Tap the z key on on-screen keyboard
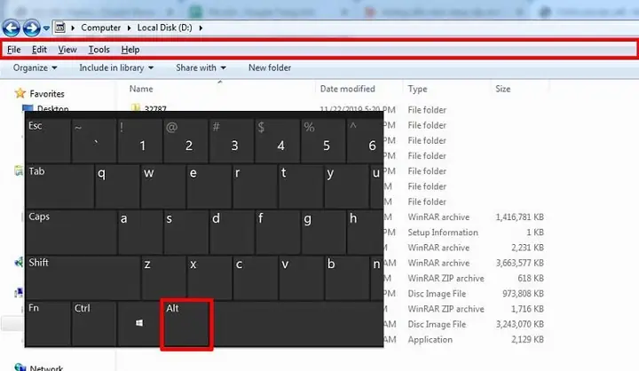The width and height of the screenshot is (639, 371). (x=164, y=278)
